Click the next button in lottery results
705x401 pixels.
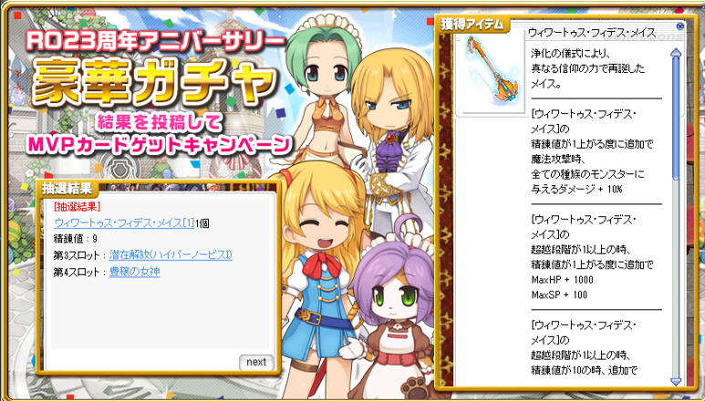[x=256, y=362]
